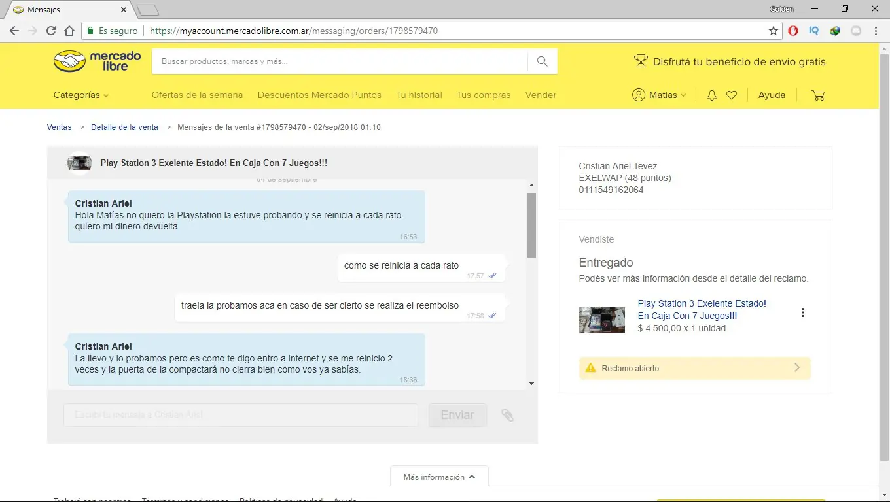The width and height of the screenshot is (890, 502).
Task: Click the trophy free shipping icon
Action: (x=641, y=61)
